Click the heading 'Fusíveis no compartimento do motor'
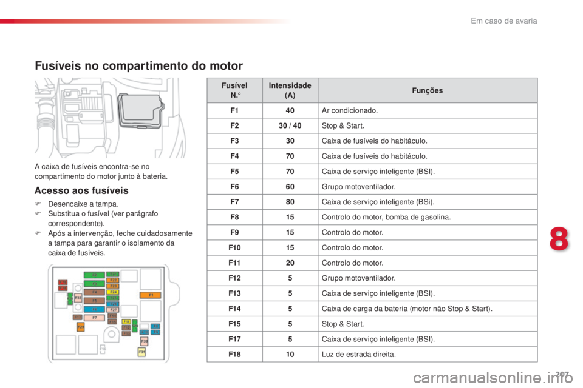 click(138, 65)
